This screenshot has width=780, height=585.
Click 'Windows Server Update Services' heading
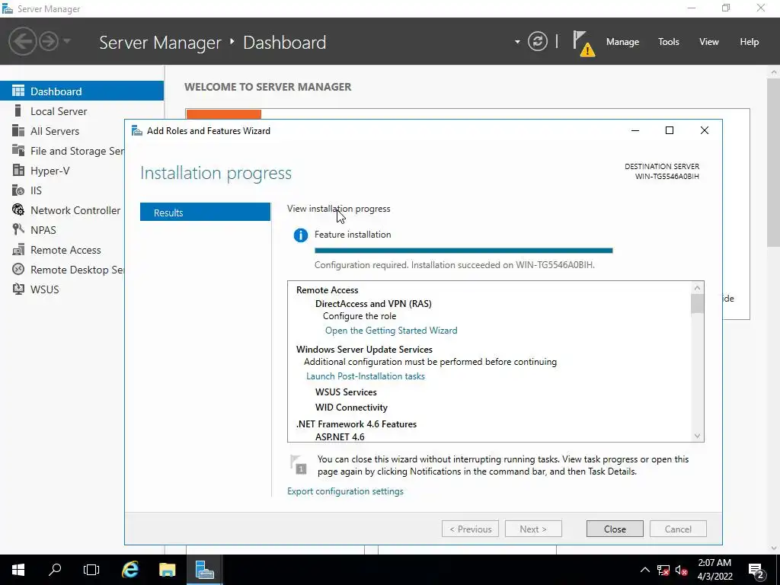coord(364,349)
